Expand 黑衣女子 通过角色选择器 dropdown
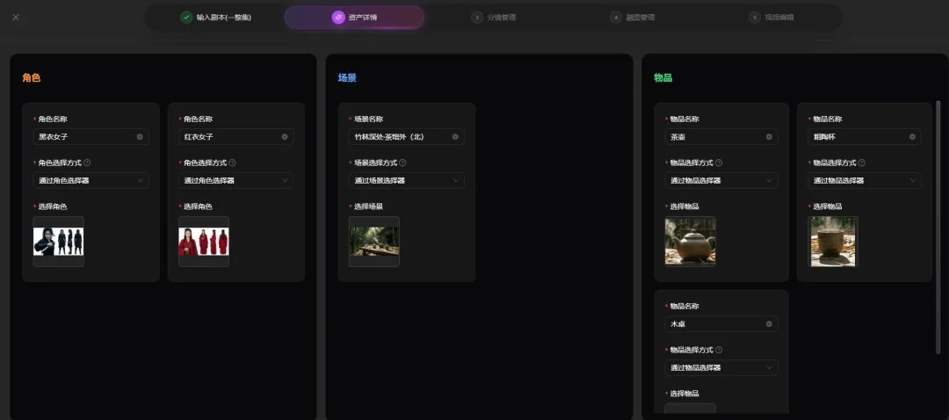Viewport: 949px width, 420px height. [x=91, y=180]
